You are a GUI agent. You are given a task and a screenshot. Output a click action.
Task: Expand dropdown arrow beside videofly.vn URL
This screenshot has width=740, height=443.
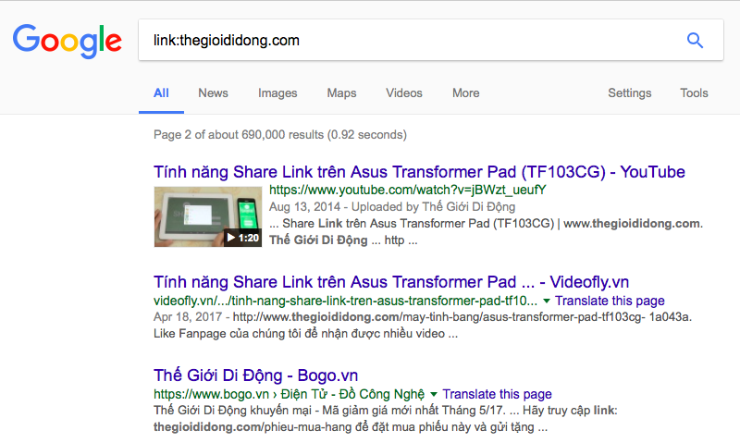click(547, 301)
